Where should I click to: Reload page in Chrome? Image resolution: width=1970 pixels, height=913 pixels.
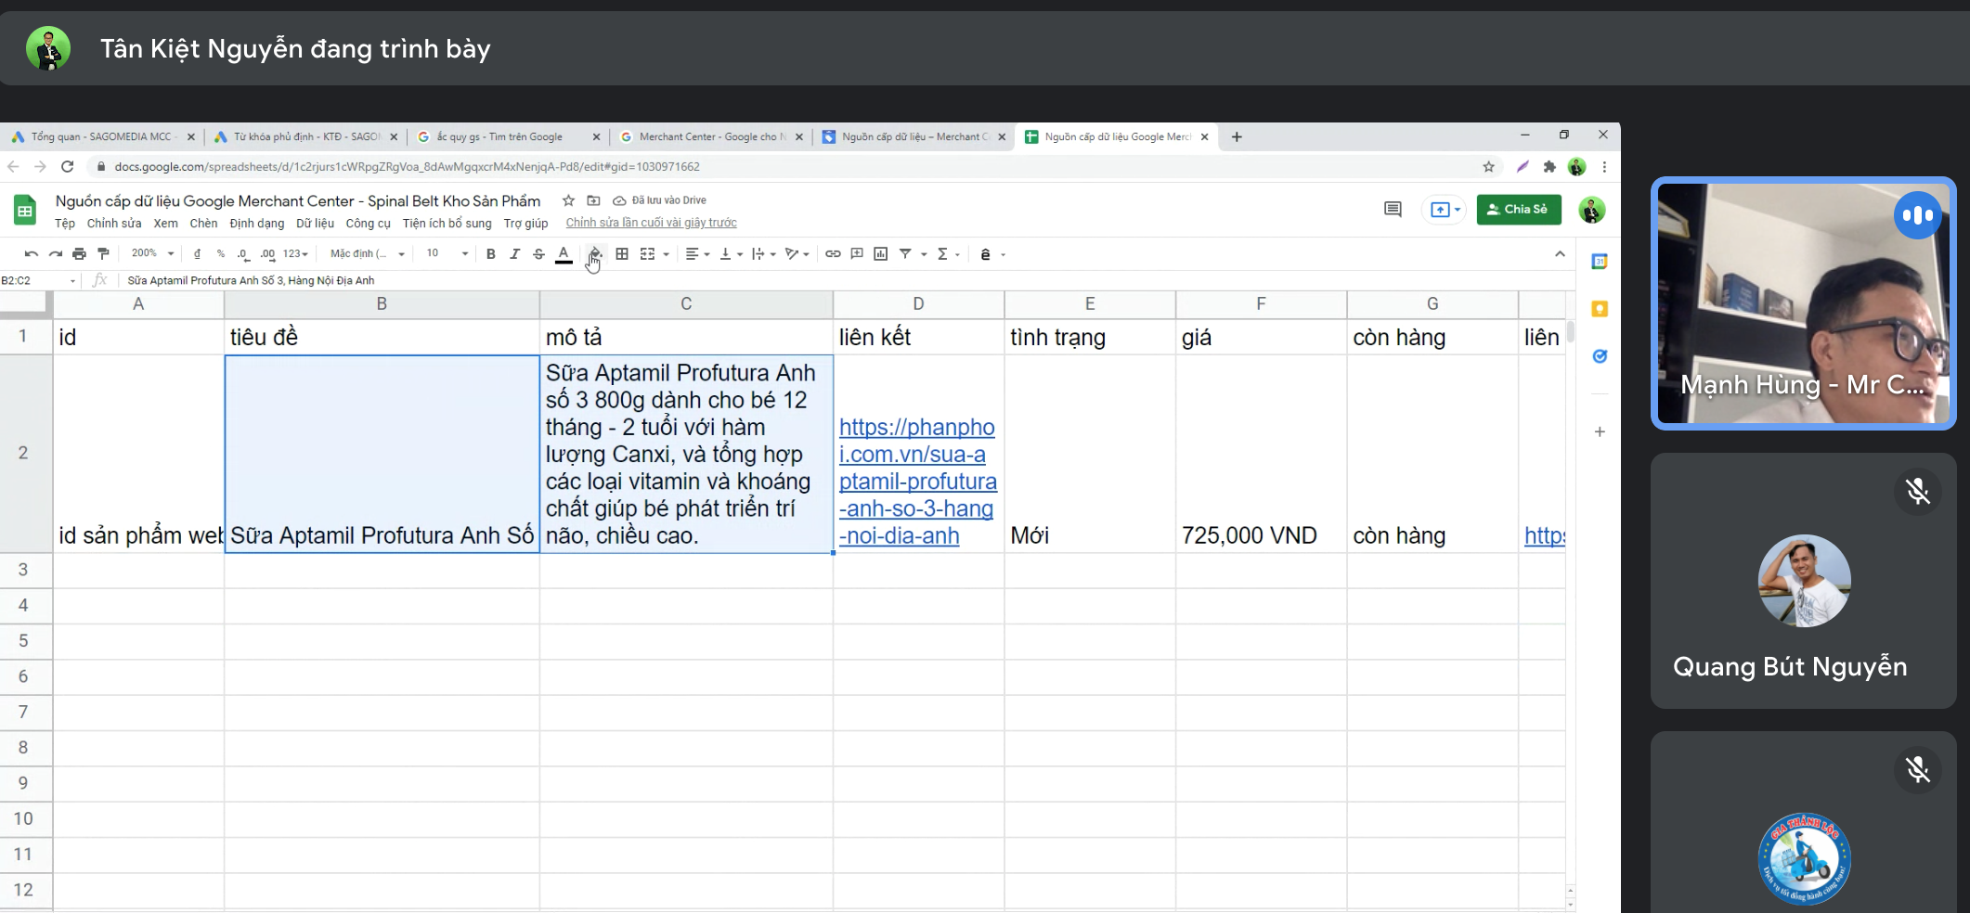point(67,167)
